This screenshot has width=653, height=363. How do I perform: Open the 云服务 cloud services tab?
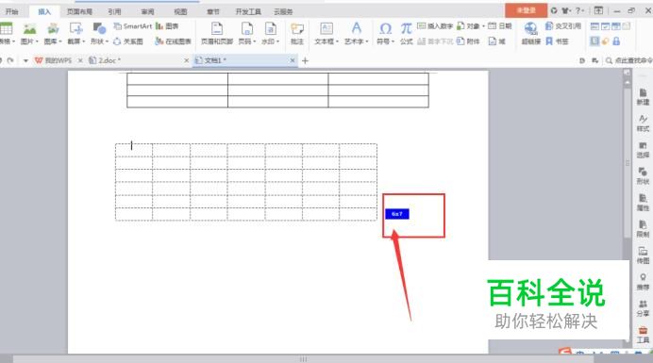pyautogui.click(x=283, y=11)
